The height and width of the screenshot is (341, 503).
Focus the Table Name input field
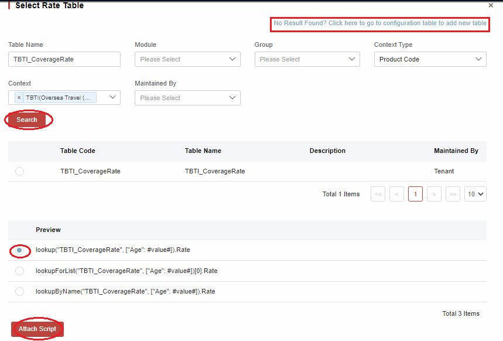click(64, 59)
